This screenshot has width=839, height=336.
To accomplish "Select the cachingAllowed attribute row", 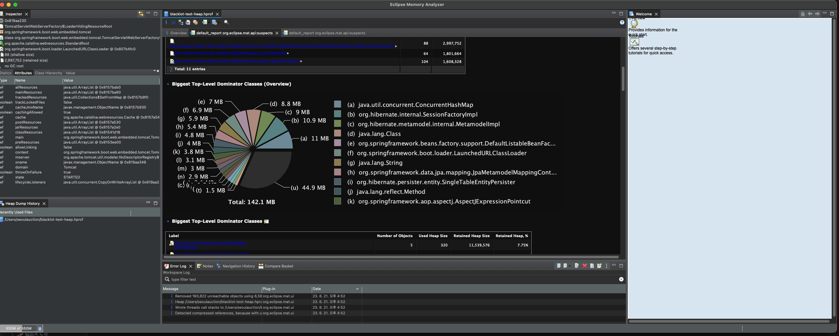I will pyautogui.click(x=80, y=112).
